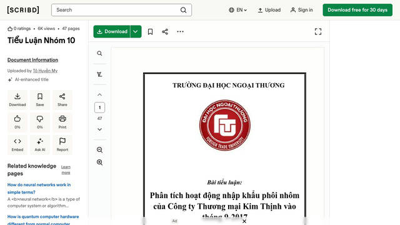The height and width of the screenshot is (225, 400).
Task: Click the Print icon
Action: coord(62,122)
